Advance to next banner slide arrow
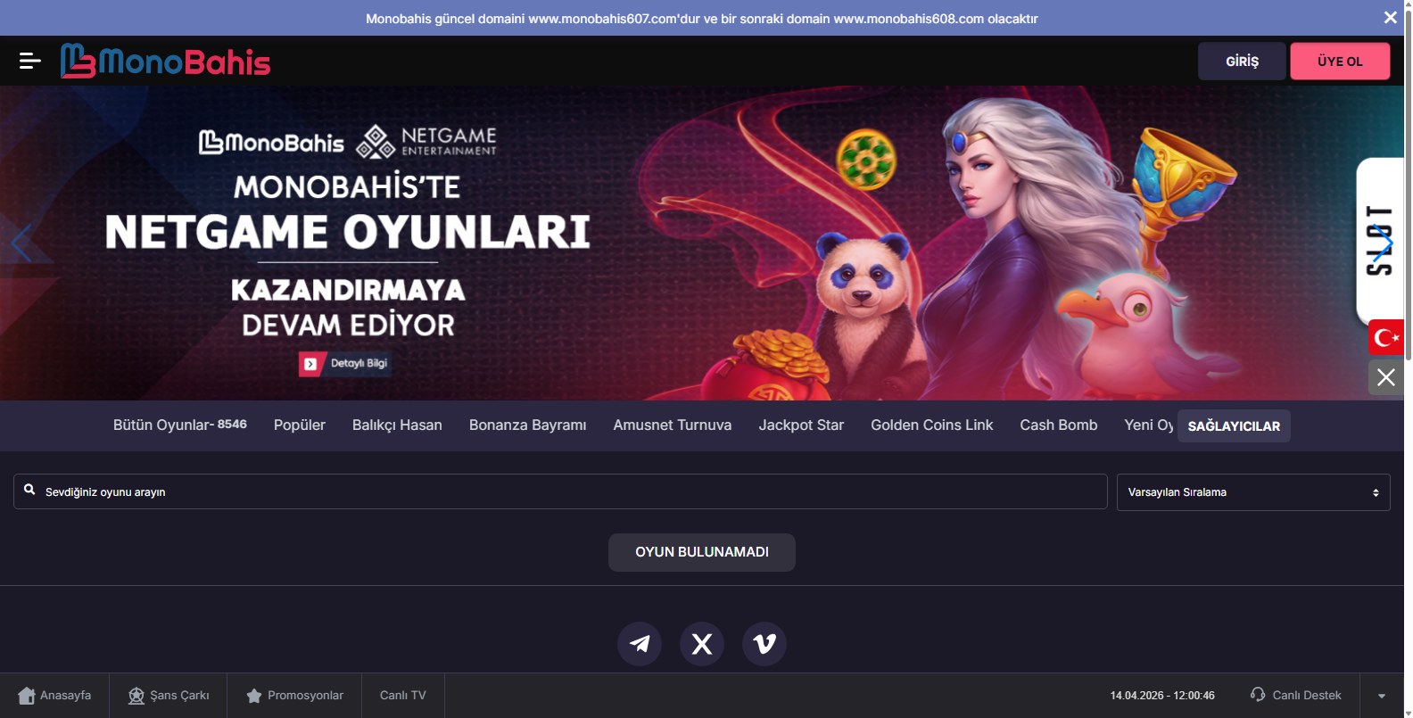This screenshot has width=1413, height=718. pos(1383,243)
